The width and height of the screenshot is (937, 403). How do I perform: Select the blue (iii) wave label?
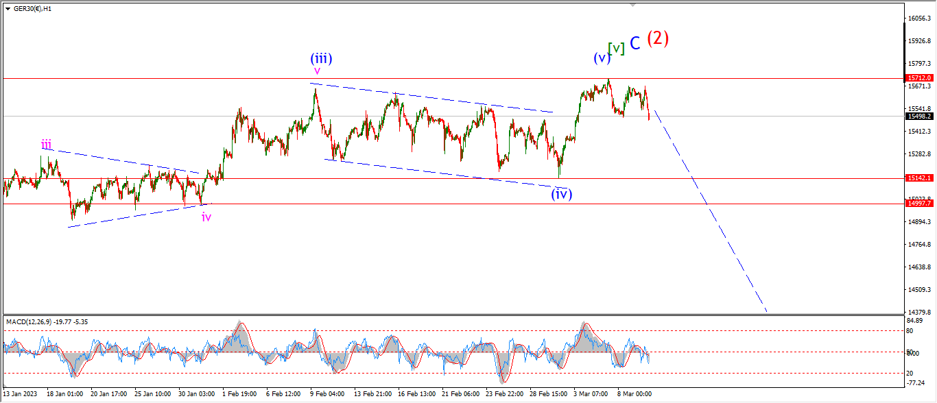click(x=321, y=58)
